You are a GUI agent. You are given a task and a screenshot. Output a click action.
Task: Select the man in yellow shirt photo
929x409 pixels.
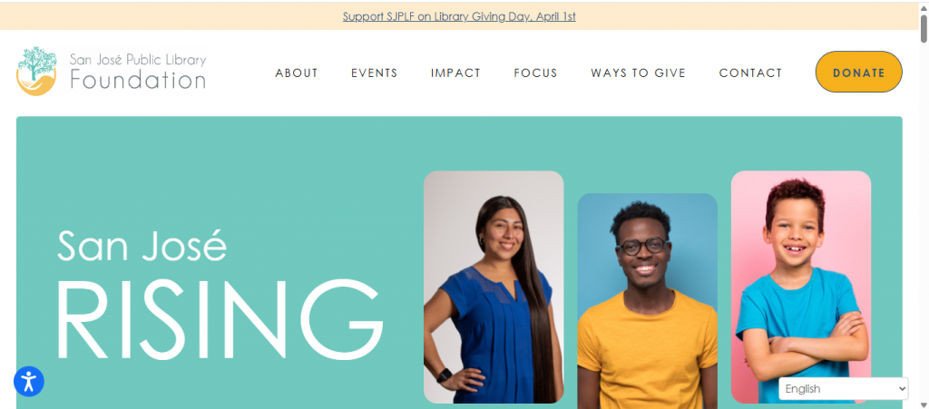point(648,301)
